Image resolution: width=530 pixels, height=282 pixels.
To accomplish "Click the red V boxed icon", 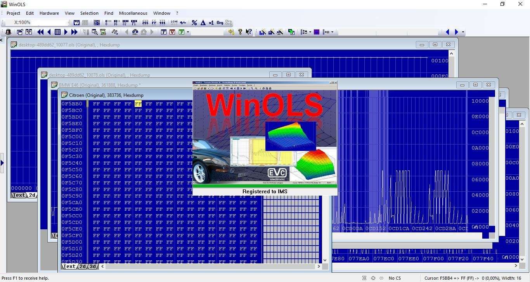I will [173, 32].
